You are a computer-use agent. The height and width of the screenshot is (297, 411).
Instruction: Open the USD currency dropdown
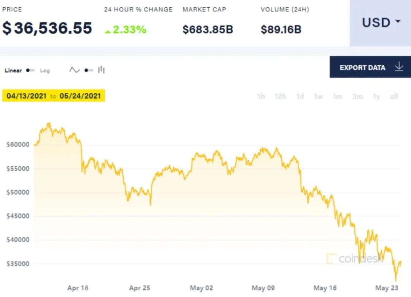pyautogui.click(x=380, y=23)
